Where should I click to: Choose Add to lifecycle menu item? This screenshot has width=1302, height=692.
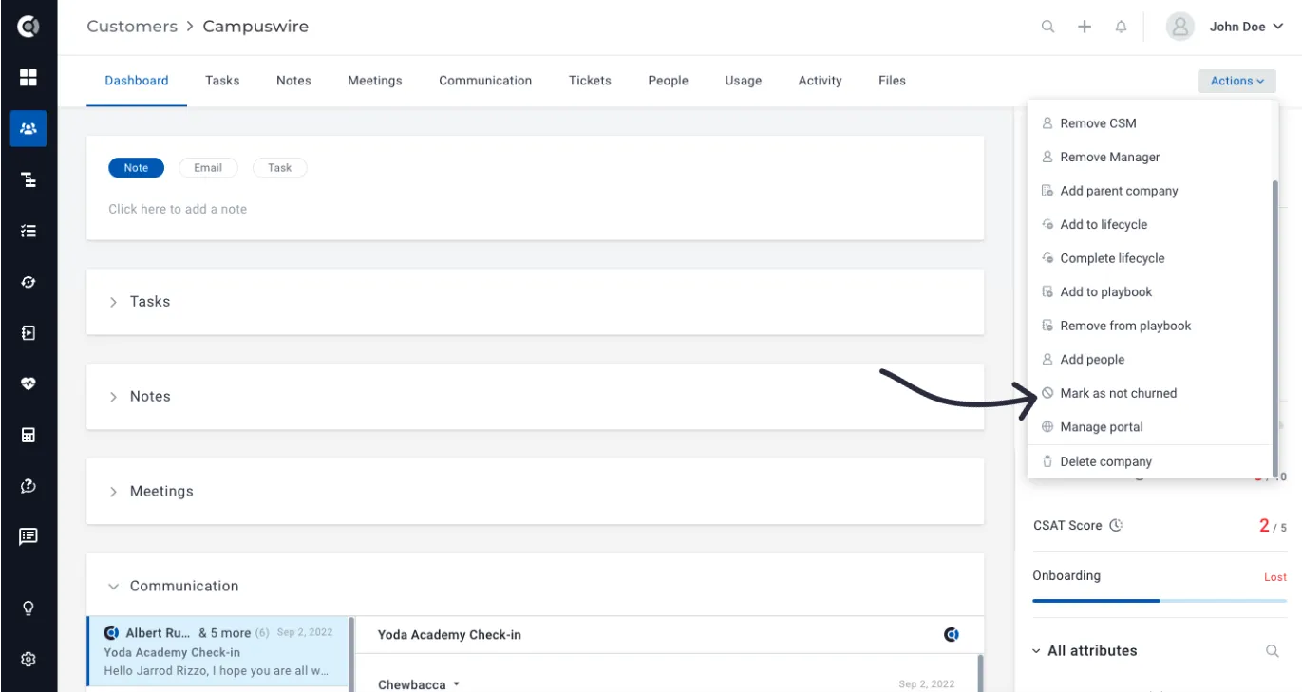[x=1149, y=225]
